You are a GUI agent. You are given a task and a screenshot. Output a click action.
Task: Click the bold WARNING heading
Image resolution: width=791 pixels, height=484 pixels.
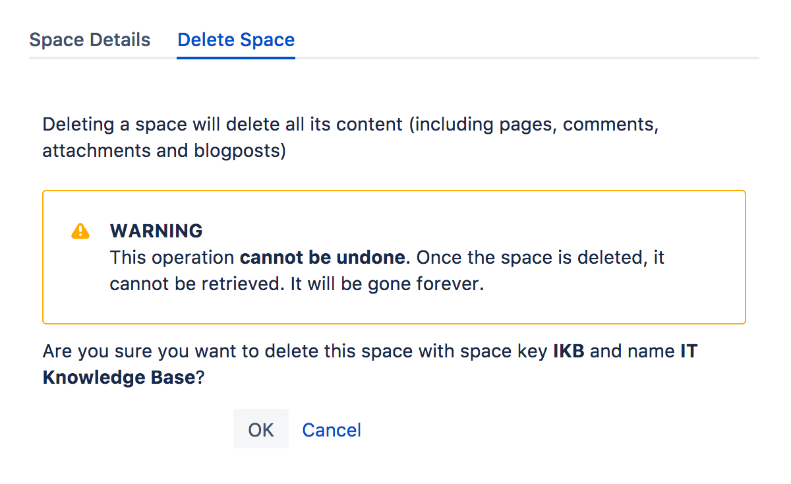(156, 231)
